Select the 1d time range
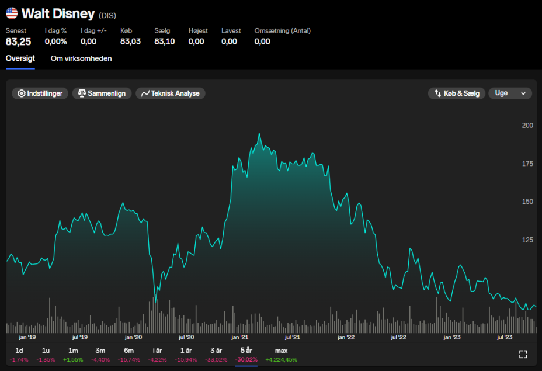The height and width of the screenshot is (371, 542). click(x=19, y=355)
